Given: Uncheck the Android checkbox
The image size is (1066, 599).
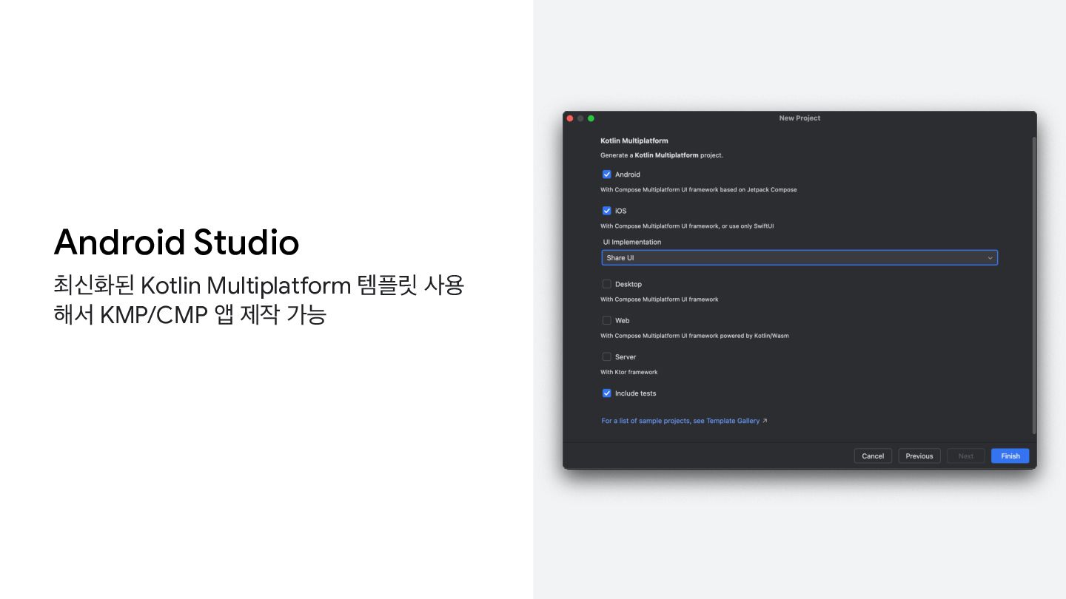Looking at the screenshot, I should click(607, 175).
